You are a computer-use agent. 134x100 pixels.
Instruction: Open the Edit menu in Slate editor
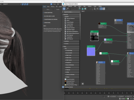point(75,6)
